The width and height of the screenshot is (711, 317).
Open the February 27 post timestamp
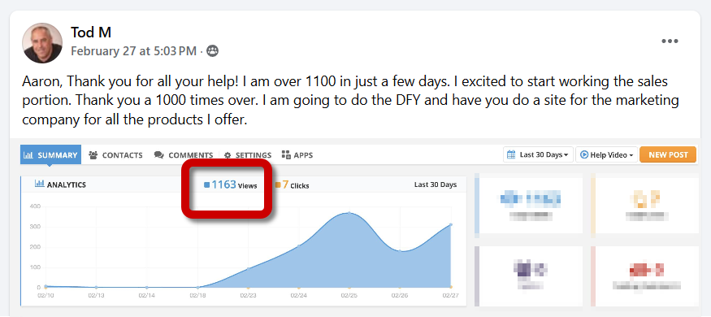[134, 50]
